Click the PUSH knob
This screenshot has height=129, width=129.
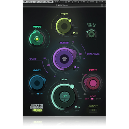[93, 83]
